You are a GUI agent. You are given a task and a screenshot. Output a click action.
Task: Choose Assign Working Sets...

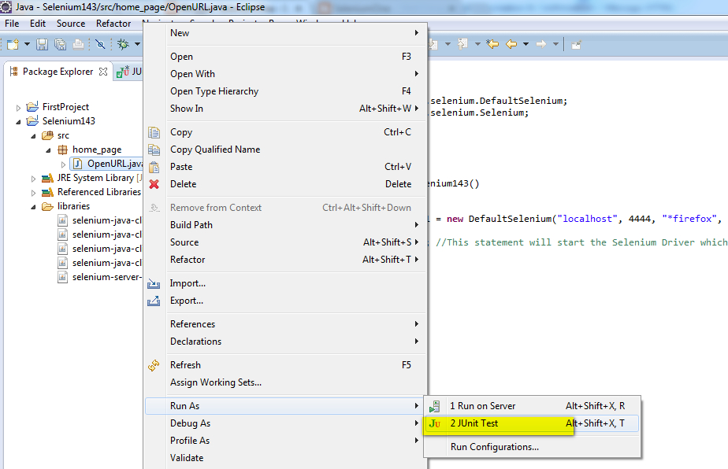(x=284, y=382)
